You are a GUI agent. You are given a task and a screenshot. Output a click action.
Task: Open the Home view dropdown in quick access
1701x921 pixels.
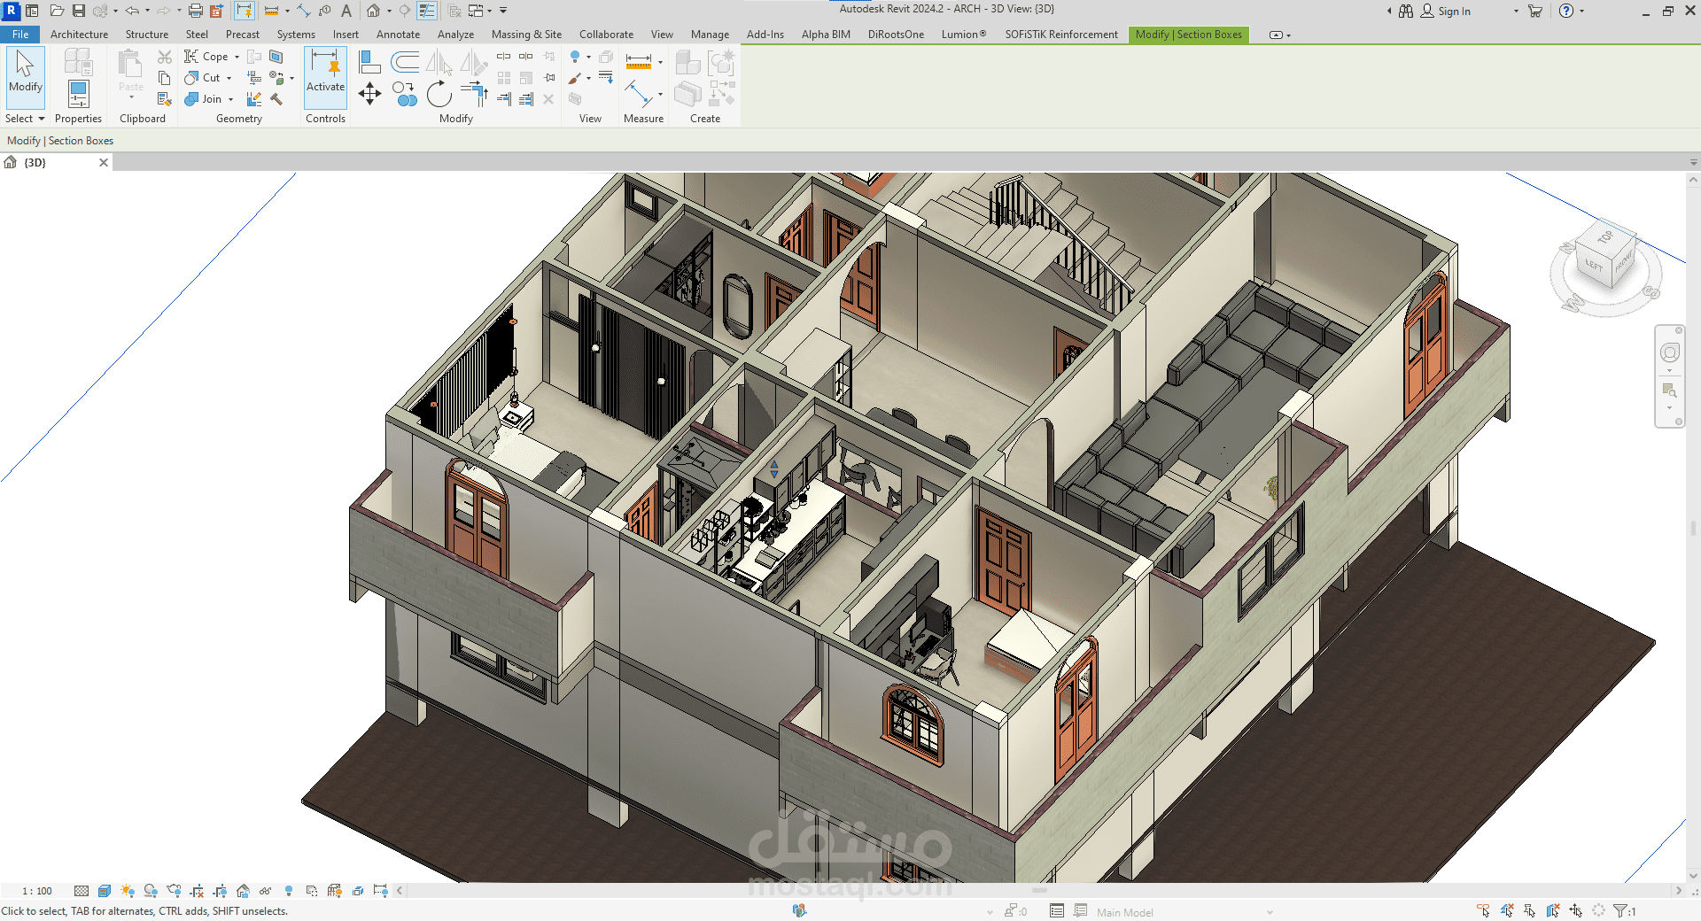pyautogui.click(x=389, y=11)
